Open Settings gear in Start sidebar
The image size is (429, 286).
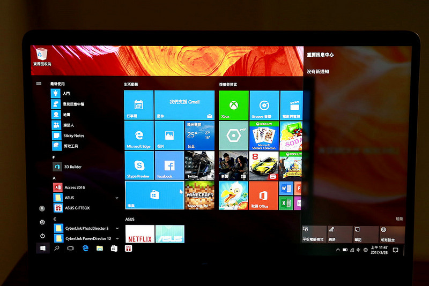point(42,222)
